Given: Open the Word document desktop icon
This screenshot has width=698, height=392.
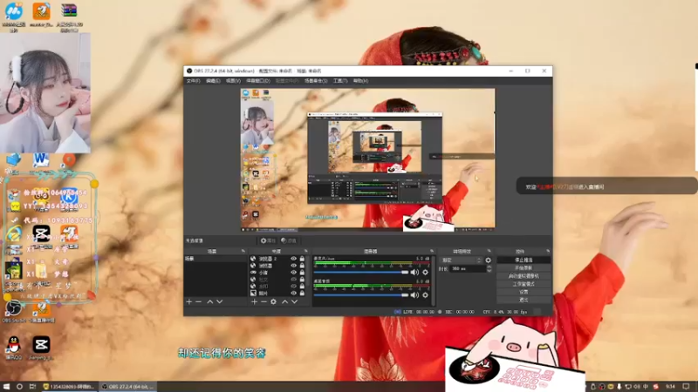Looking at the screenshot, I should pyautogui.click(x=41, y=161).
